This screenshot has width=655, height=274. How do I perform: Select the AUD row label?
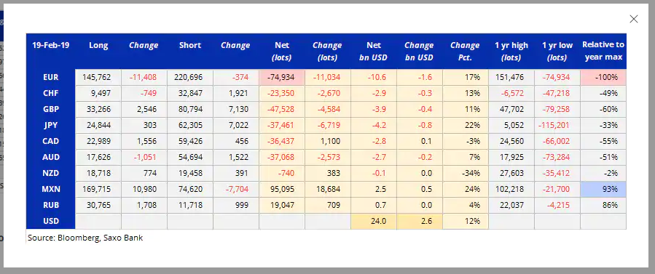[x=50, y=157]
